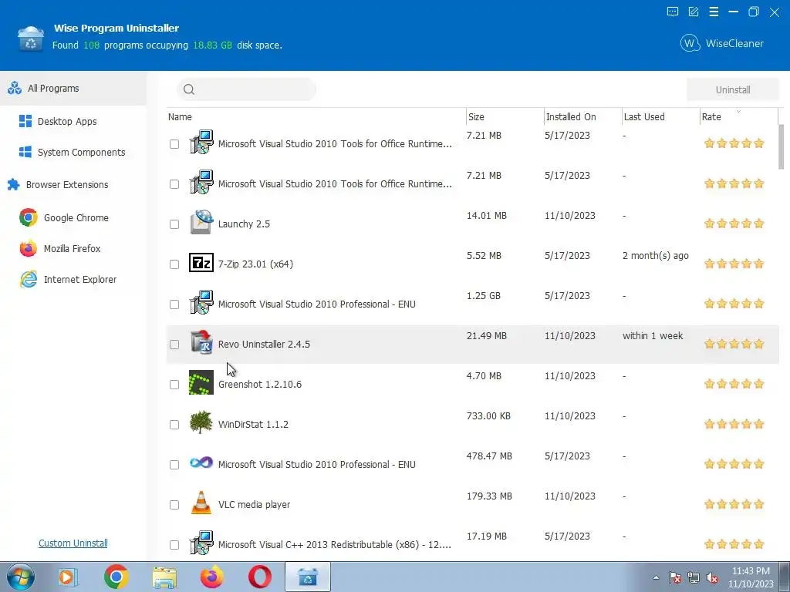
Task: Open Windows Start menu
Action: 20,577
